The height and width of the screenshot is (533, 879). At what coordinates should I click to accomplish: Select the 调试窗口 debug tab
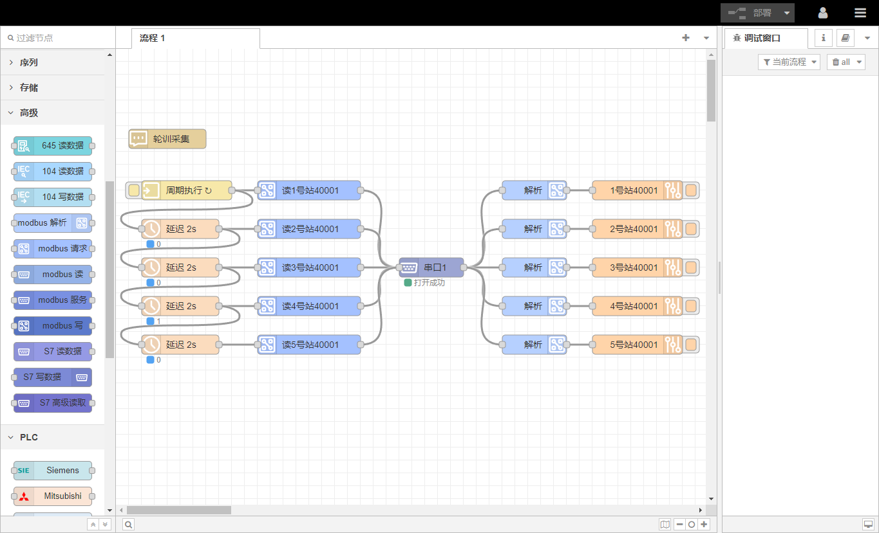(x=762, y=38)
